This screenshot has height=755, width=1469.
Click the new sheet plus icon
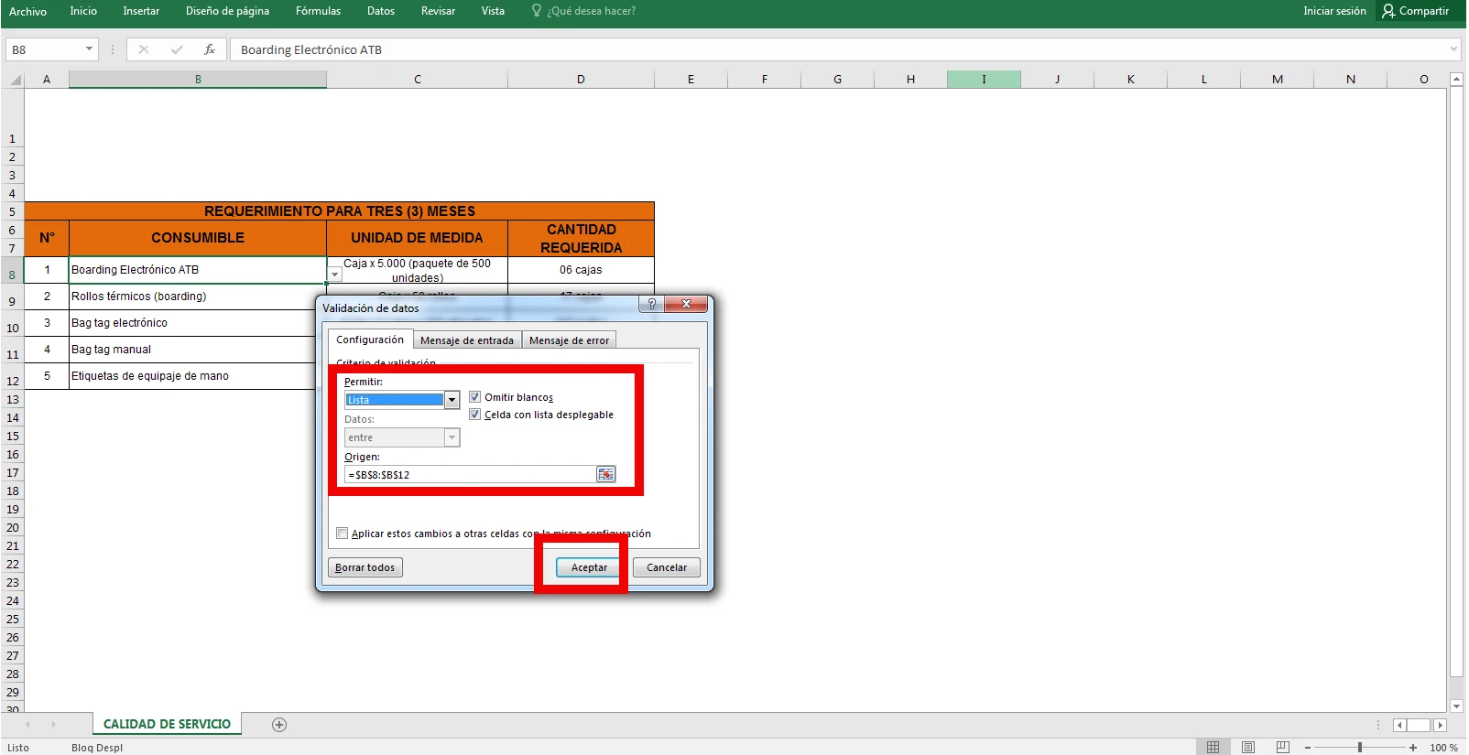(279, 725)
